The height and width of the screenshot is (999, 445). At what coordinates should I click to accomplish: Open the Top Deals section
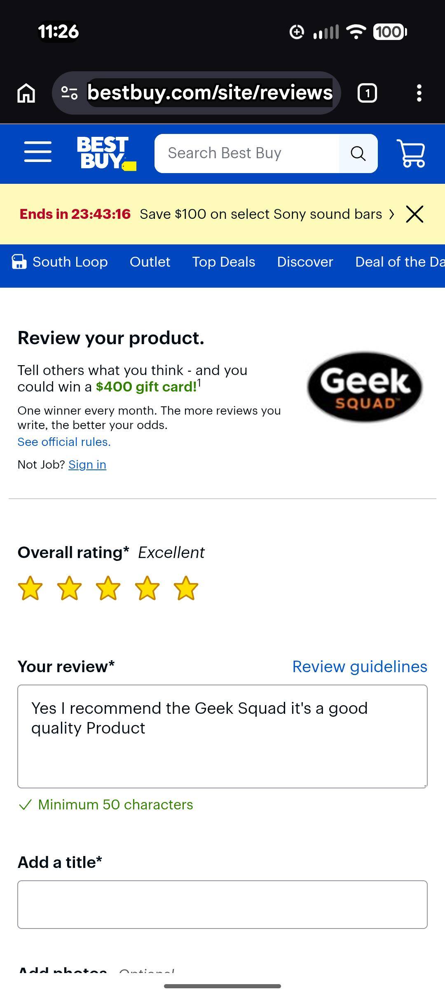(223, 262)
